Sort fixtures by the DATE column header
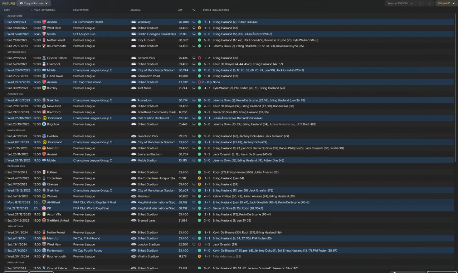This screenshot has width=458, height=273. (7, 10)
